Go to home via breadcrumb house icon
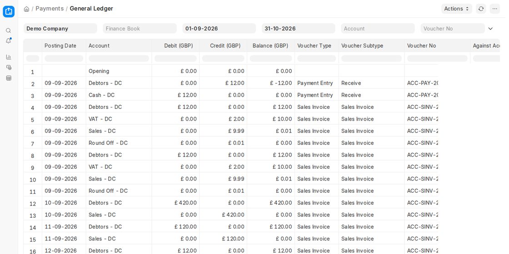Viewport: 509px width, 254px height. coord(27,9)
